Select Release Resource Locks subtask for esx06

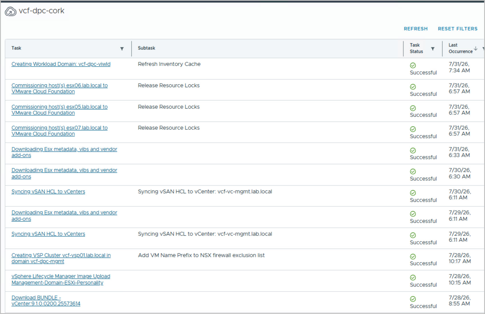pyautogui.click(x=169, y=86)
